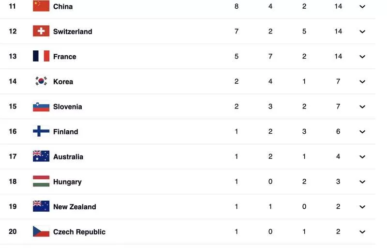This screenshot has width=387, height=248.
Task: Click Australia's total medal count
Action: pyautogui.click(x=338, y=156)
